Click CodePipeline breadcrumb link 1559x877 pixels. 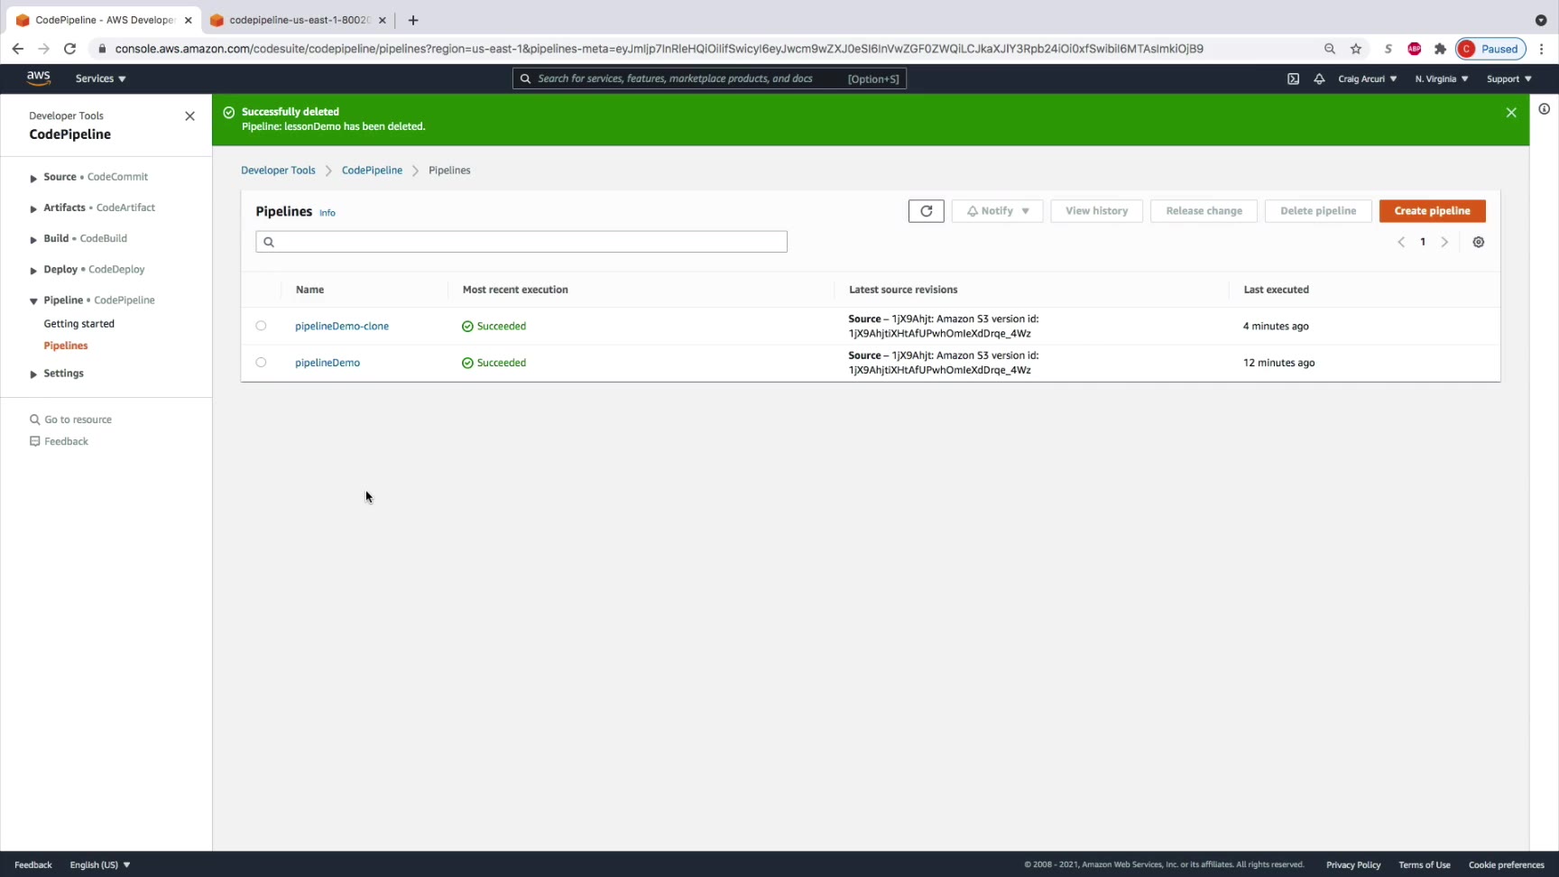pyautogui.click(x=372, y=171)
